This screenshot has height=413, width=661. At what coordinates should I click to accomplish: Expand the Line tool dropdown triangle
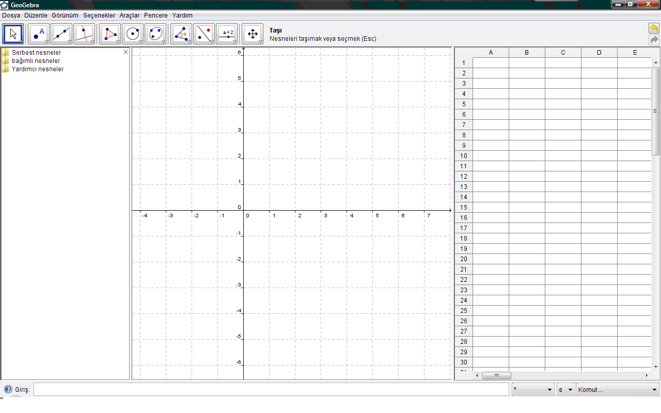click(x=70, y=42)
